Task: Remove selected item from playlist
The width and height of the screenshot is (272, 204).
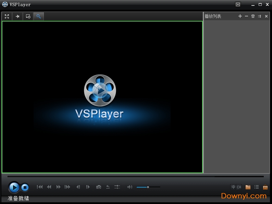Action: 247,16
